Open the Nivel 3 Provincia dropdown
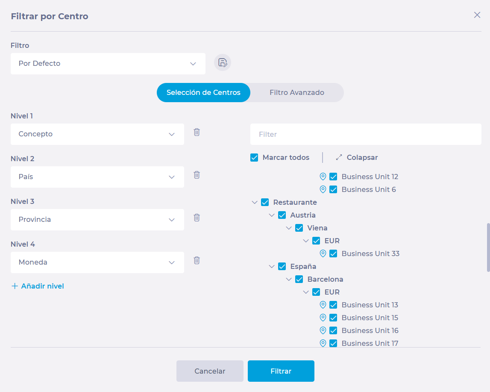This screenshot has width=490, height=392. coord(97,220)
